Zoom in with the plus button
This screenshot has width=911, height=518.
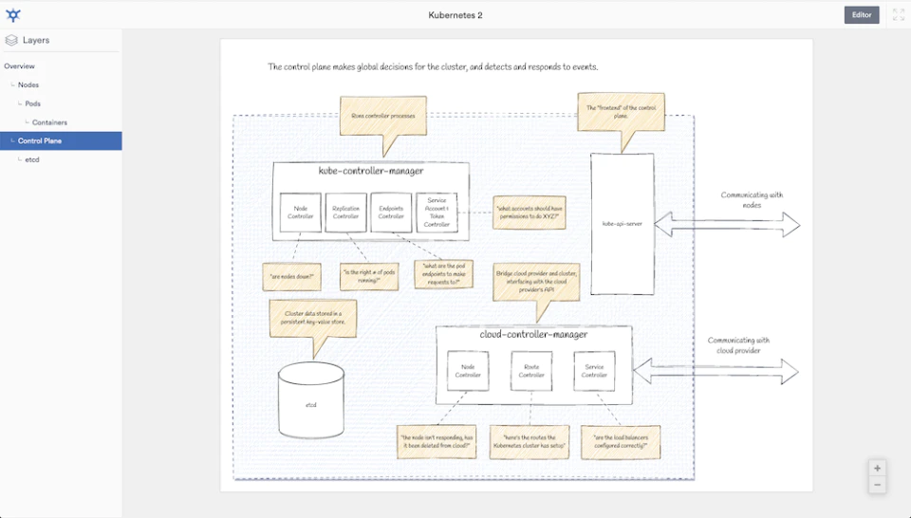coord(877,468)
